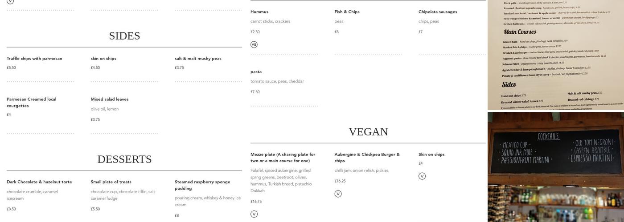Click Small plate of treats title
Viewport: 624px width, 222px height.
[111, 182]
